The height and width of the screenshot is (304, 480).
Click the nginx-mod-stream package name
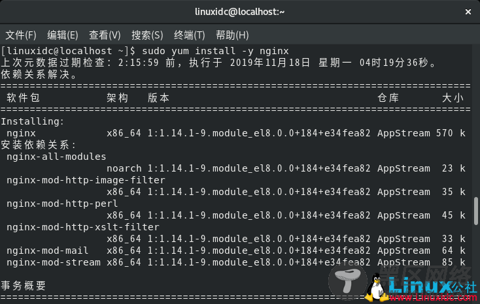point(54,262)
